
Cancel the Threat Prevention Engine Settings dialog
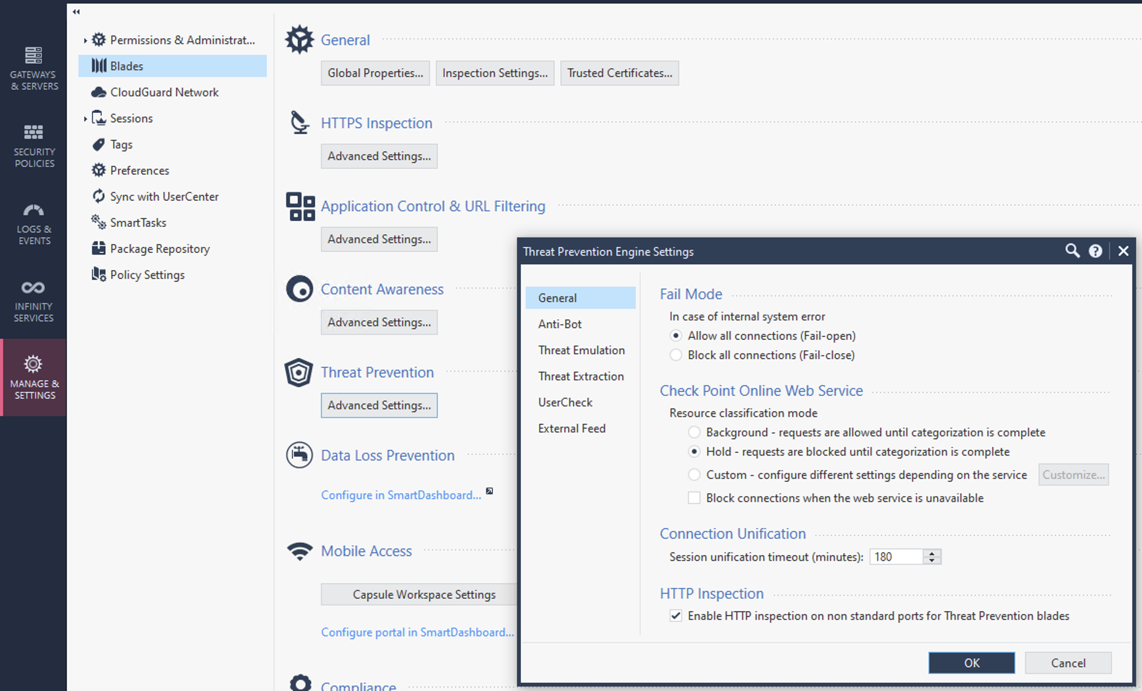pyautogui.click(x=1068, y=662)
